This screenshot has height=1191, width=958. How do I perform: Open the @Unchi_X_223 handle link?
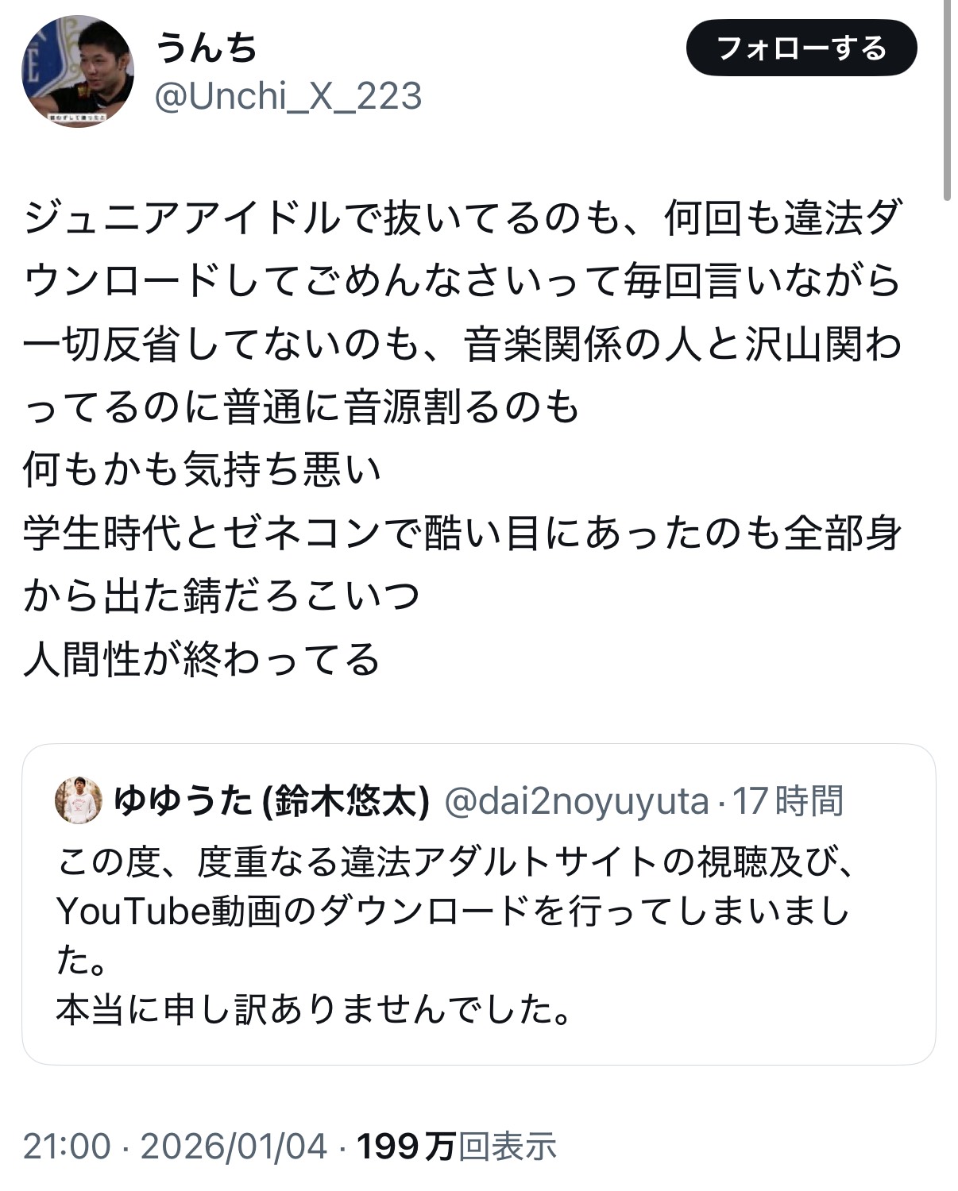click(x=288, y=97)
